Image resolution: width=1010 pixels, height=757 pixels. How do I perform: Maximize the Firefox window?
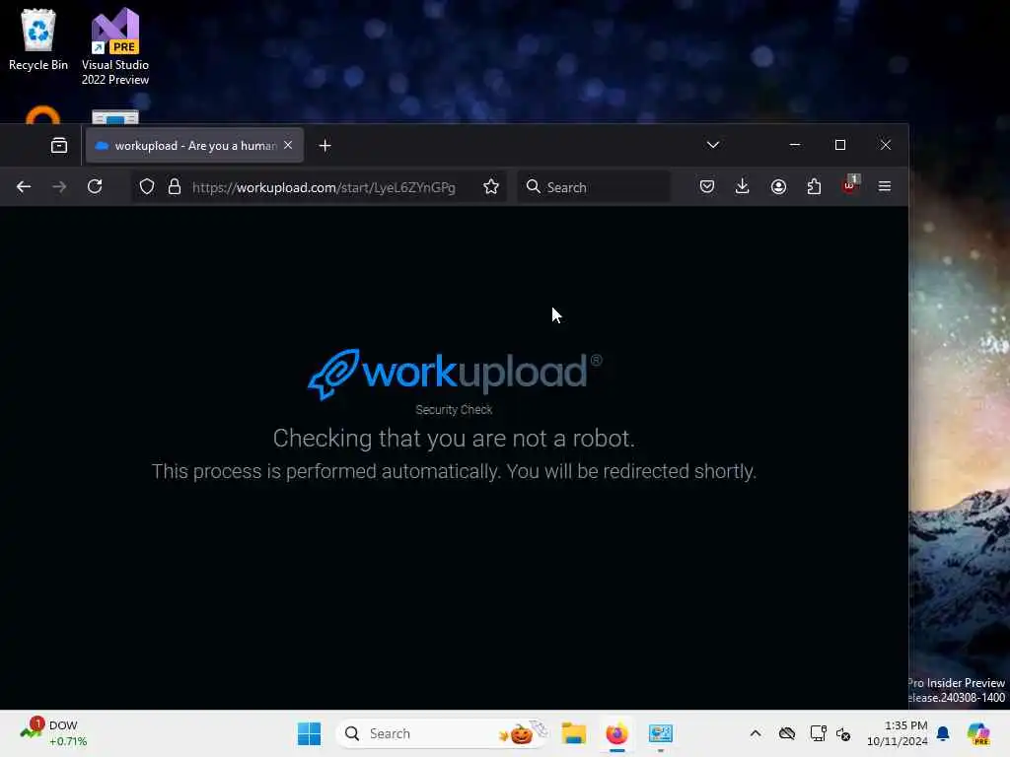(x=840, y=145)
